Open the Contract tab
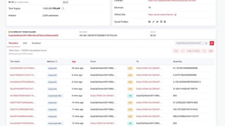The image size is (225, 126). pos(36,43)
